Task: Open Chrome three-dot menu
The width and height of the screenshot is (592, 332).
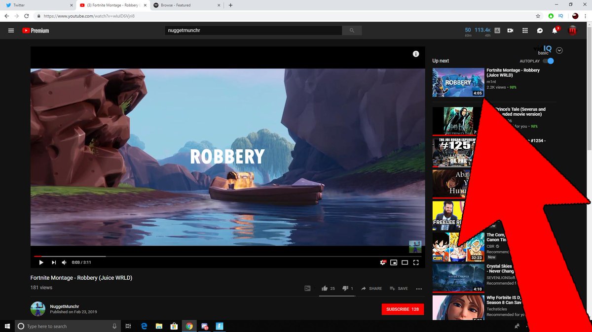Action: tap(586, 16)
